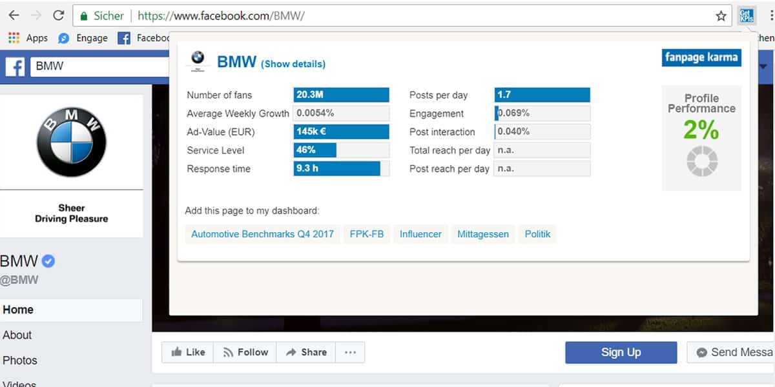
Task: Go back with the browser back arrow
Action: click(x=14, y=15)
